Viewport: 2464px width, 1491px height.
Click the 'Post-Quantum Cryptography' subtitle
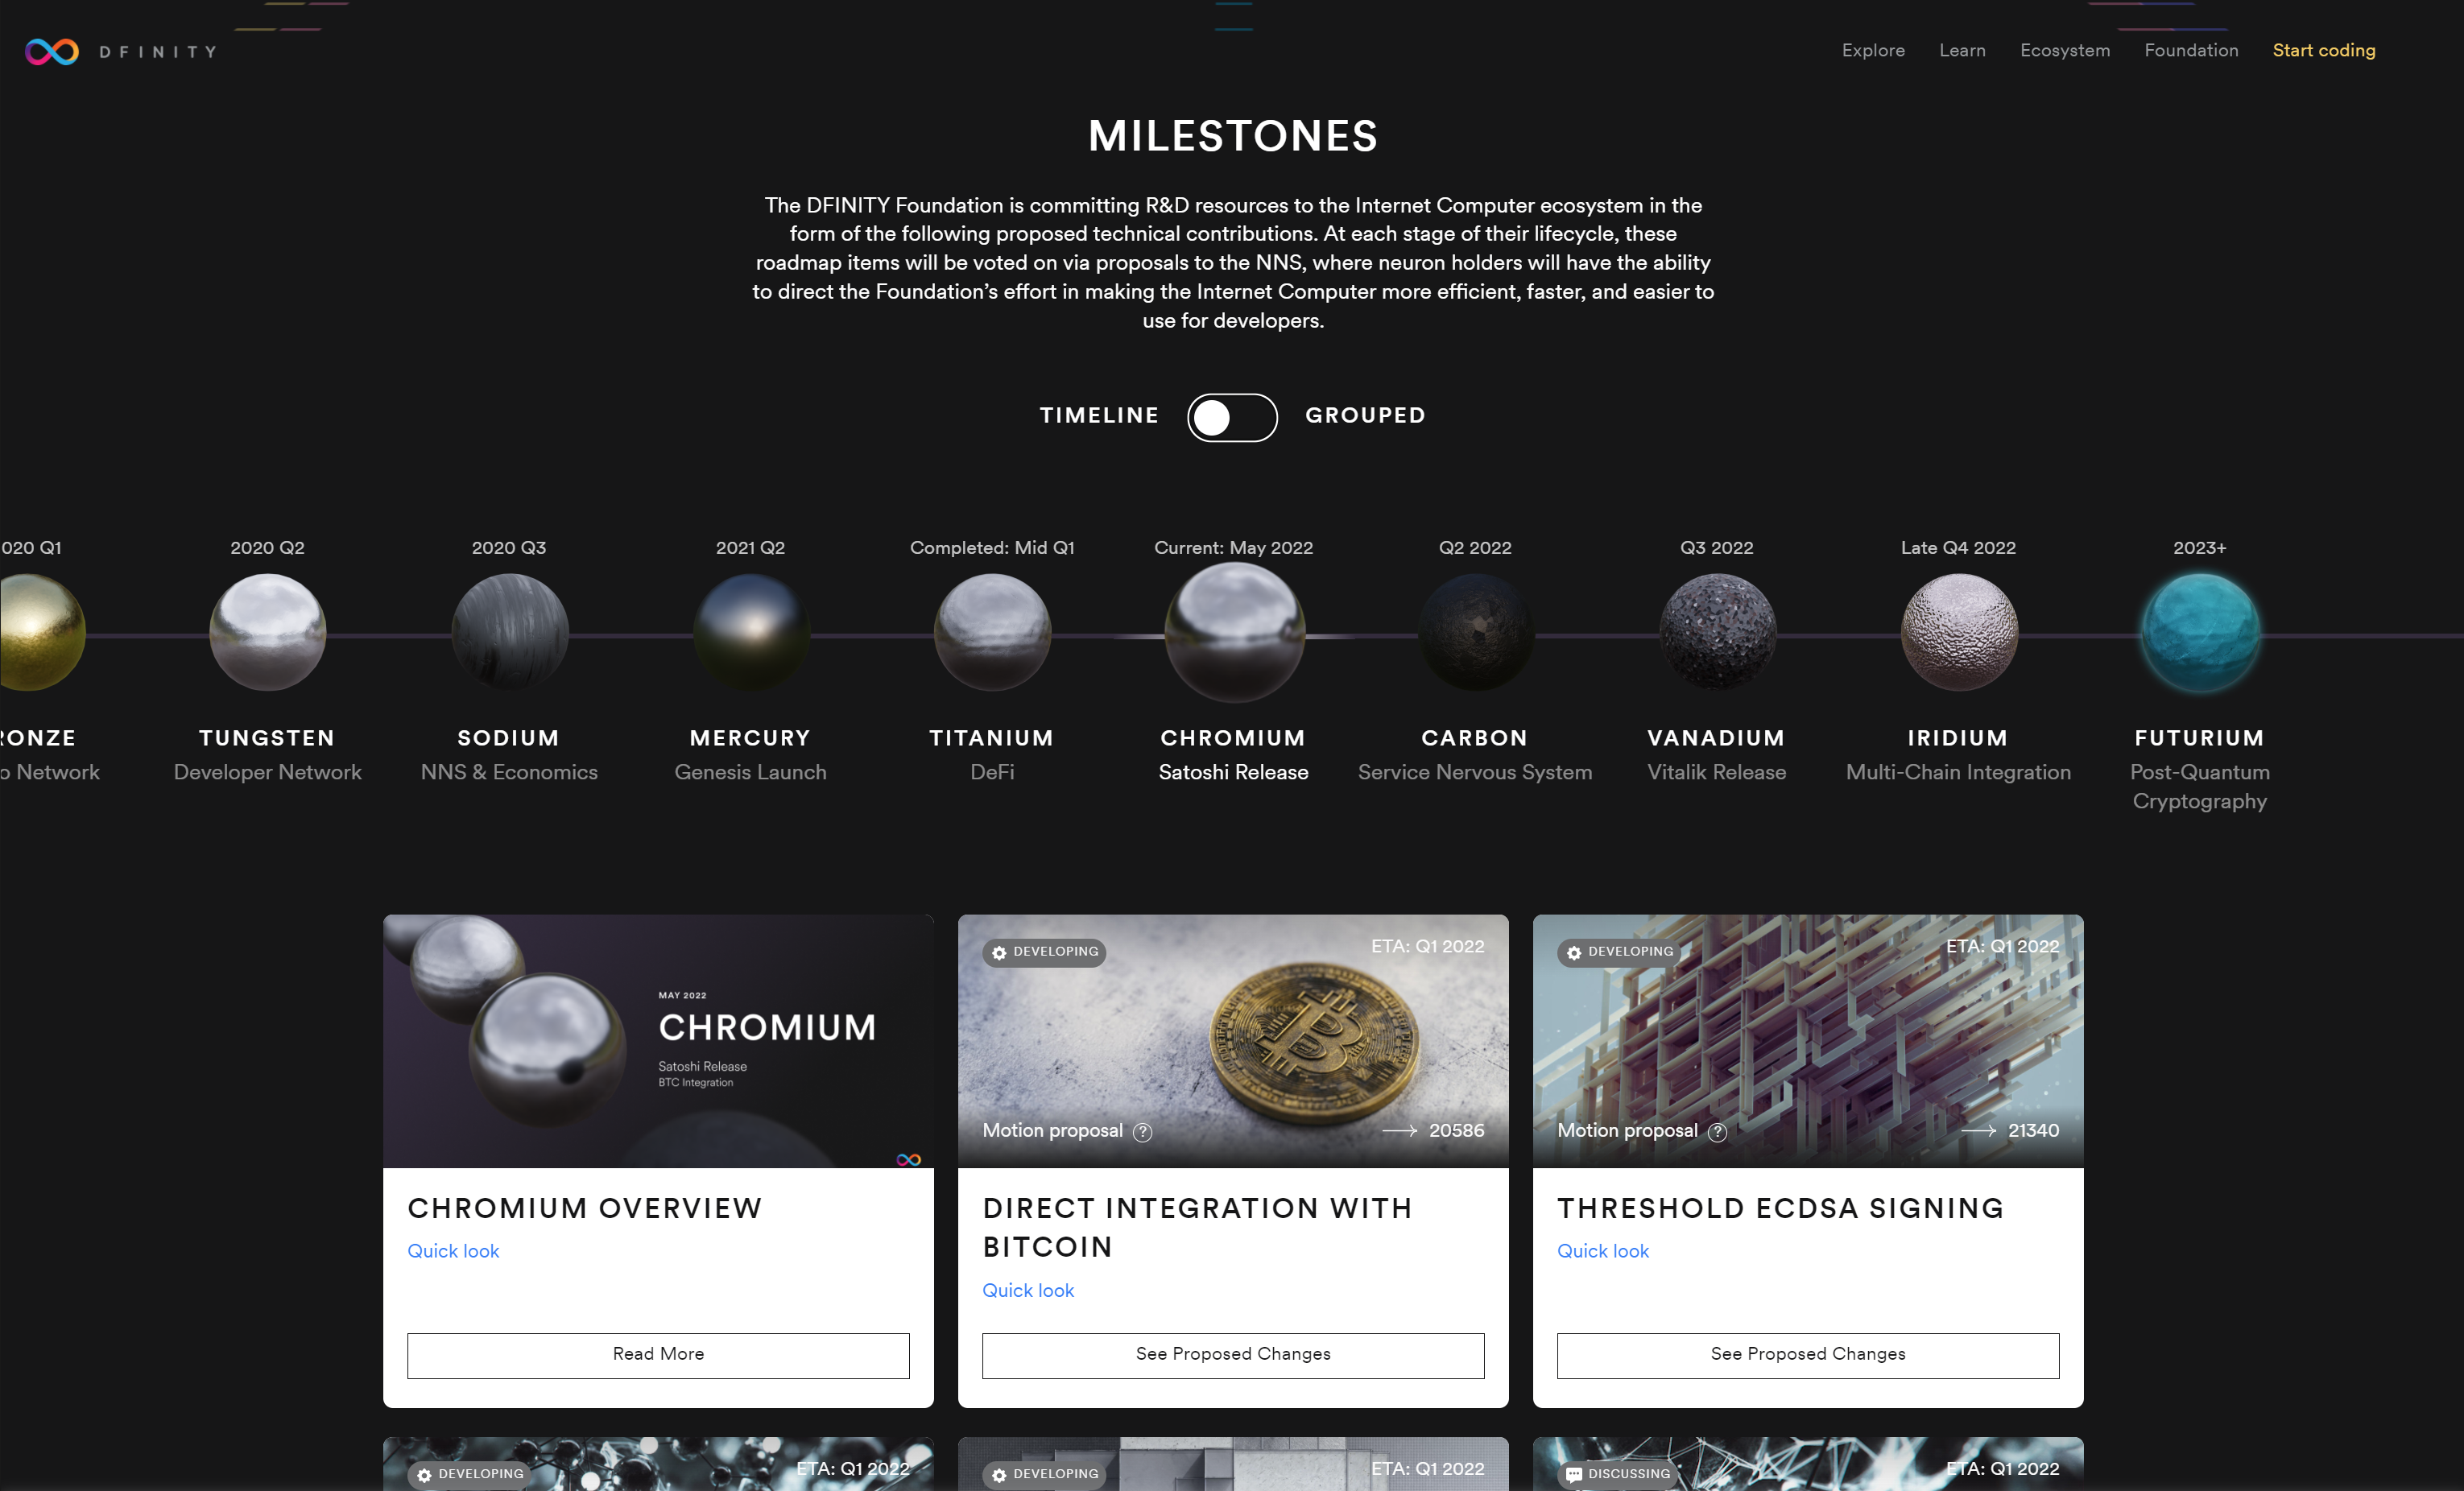[2199, 787]
